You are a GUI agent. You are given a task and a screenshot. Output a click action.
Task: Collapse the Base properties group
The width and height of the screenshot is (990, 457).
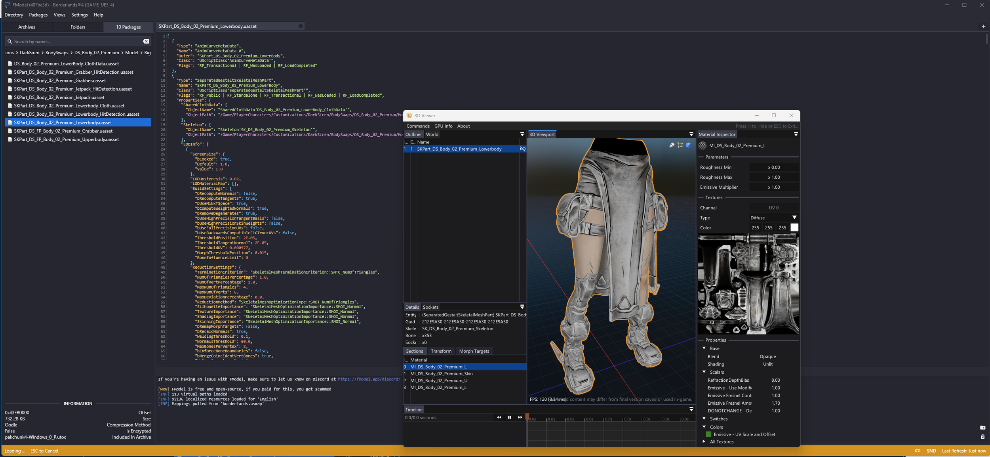pos(704,348)
